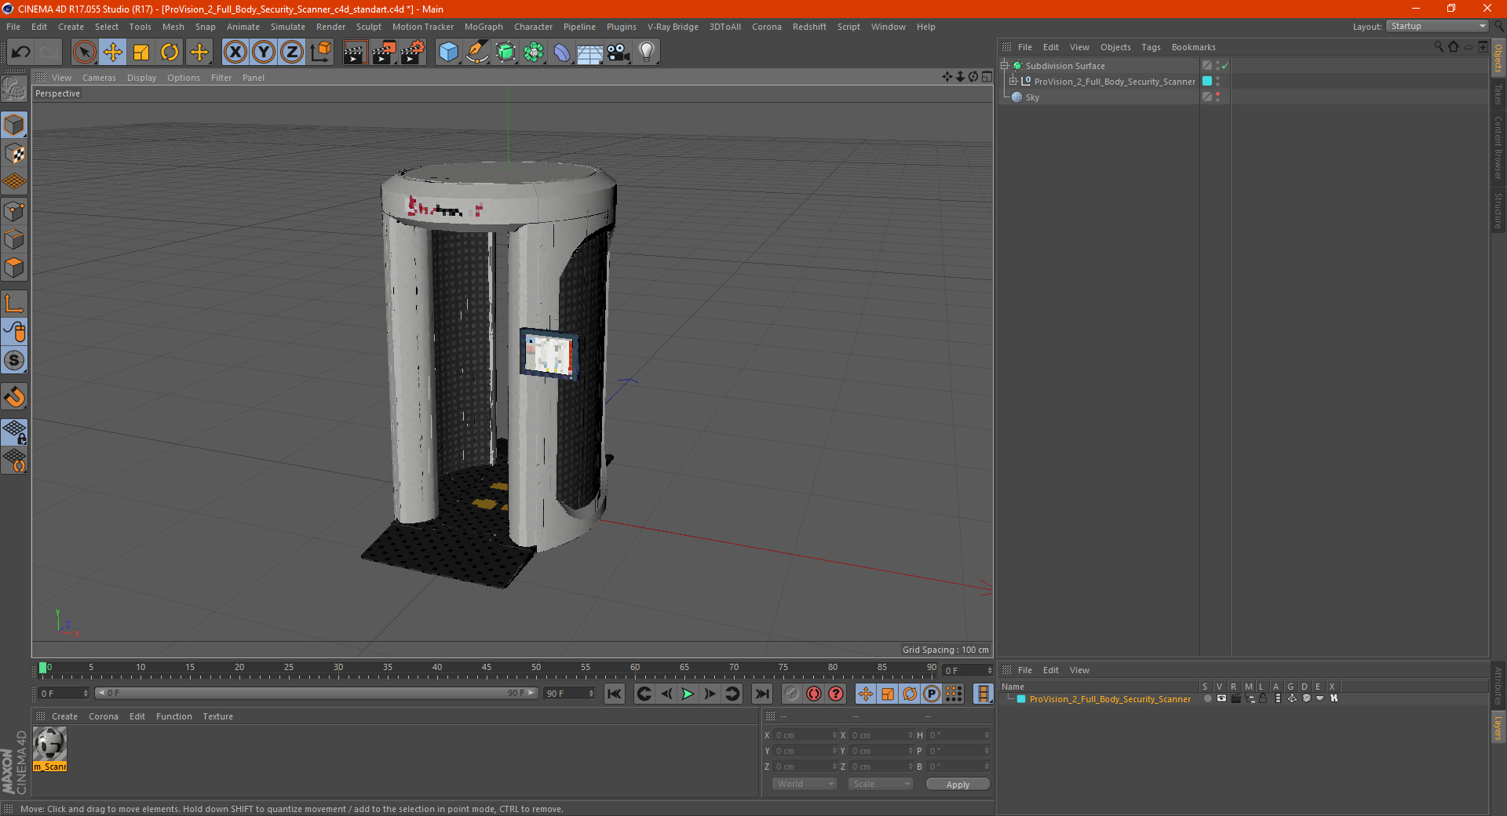1507x816 pixels.
Task: Toggle Subdivision Surface enable checkmark
Action: [1224, 66]
